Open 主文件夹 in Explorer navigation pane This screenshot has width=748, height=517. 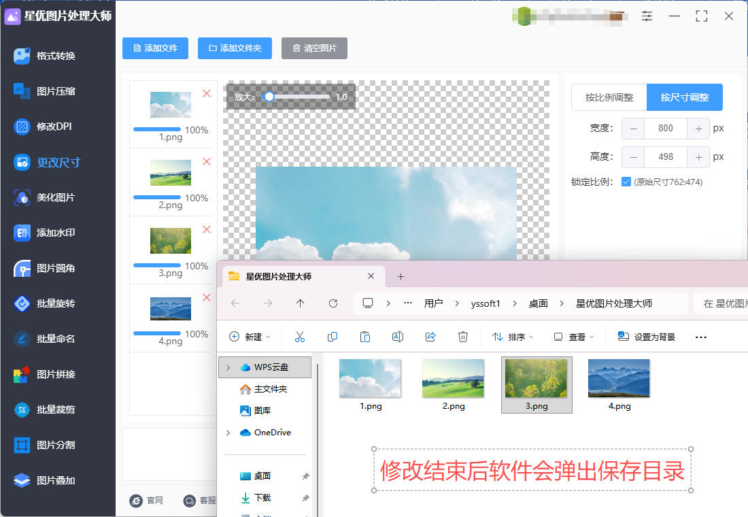pos(264,389)
